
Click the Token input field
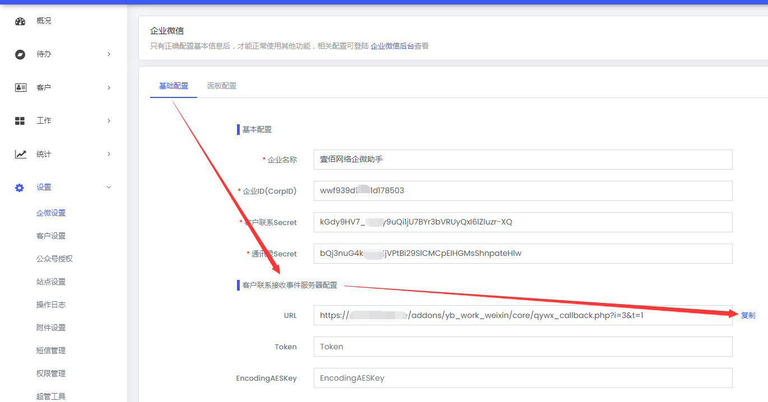pos(523,347)
